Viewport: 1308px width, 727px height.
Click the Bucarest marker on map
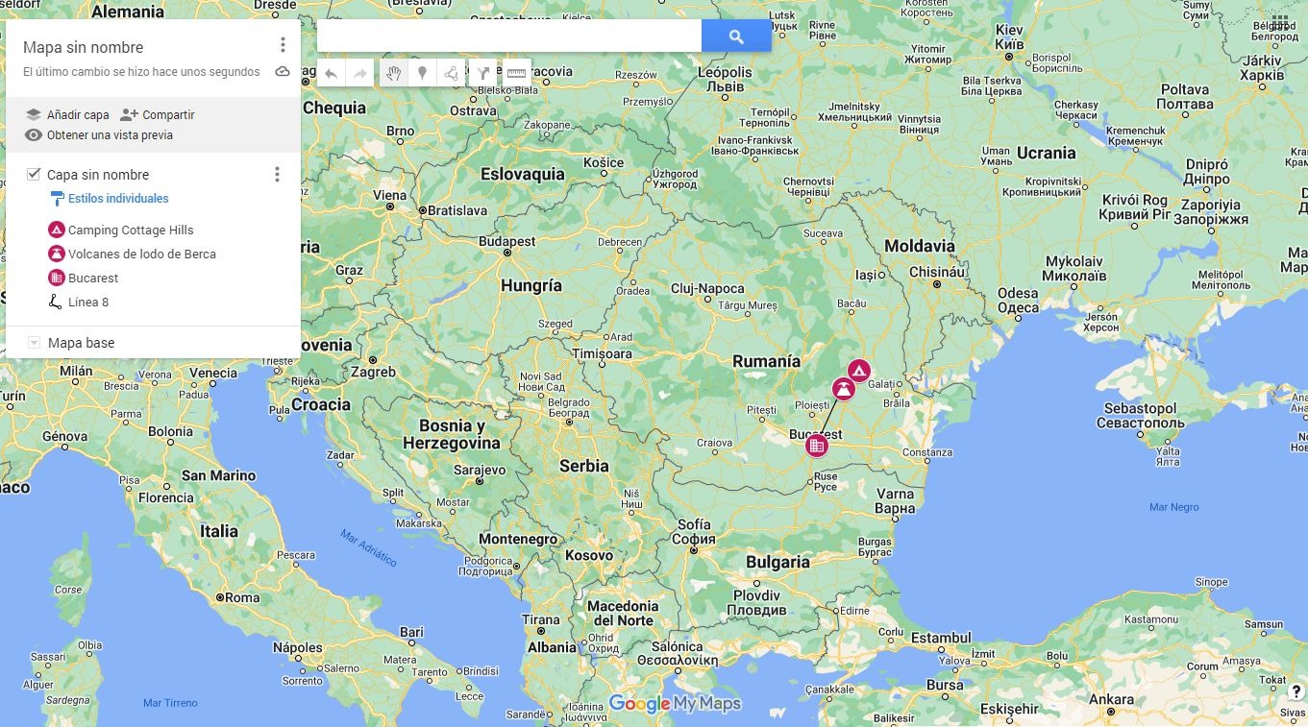[816, 445]
